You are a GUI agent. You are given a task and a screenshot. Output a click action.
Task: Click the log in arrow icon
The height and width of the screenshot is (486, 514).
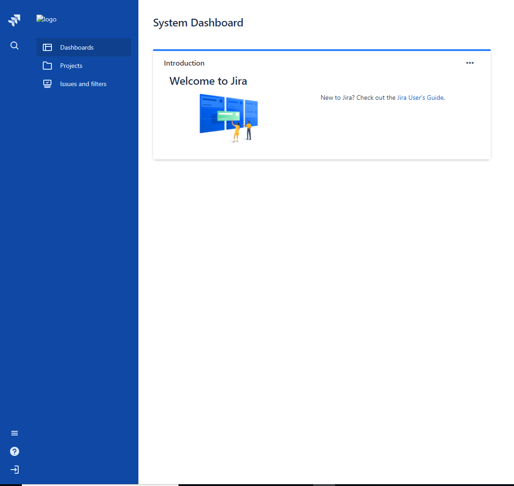point(15,470)
